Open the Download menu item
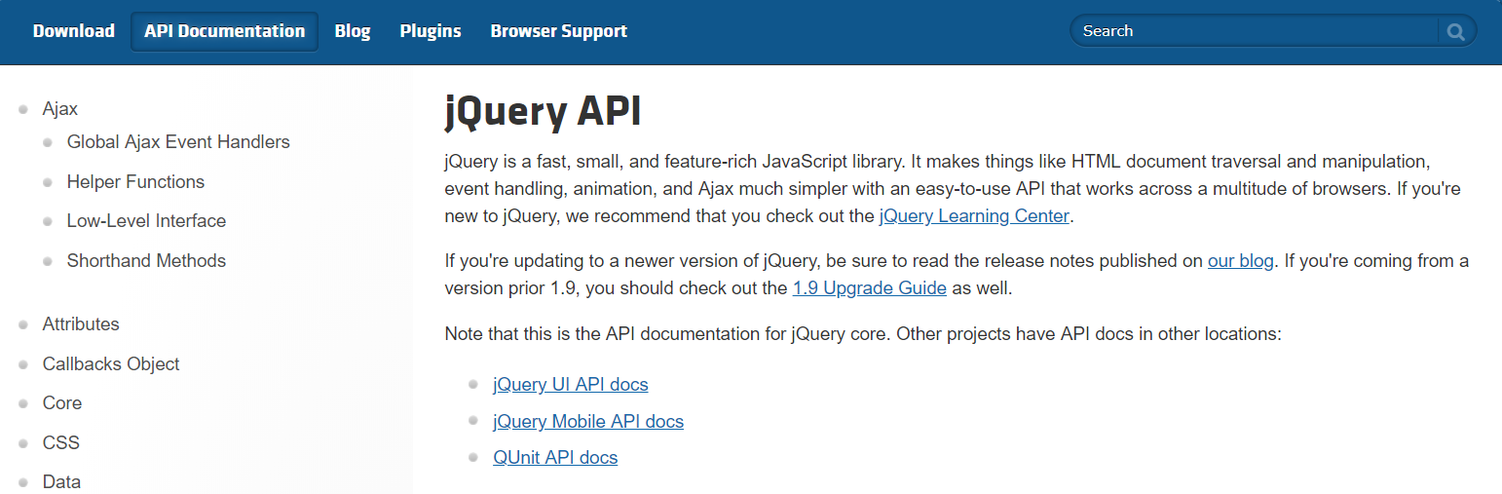1502x494 pixels. tap(74, 31)
